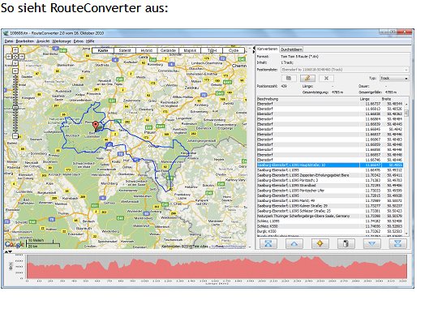
Task: Pan the map right with the arrow control
Action: coord(22,57)
